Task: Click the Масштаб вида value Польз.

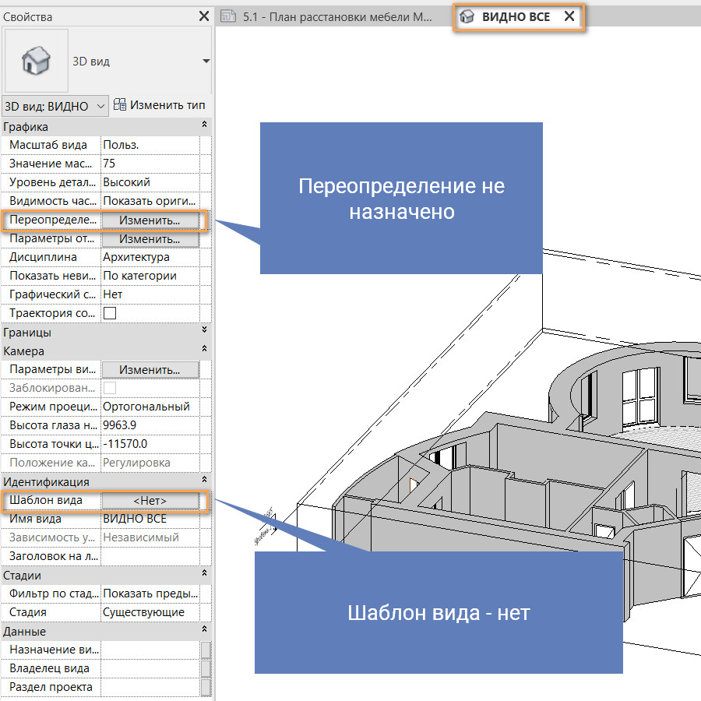Action: click(150, 145)
